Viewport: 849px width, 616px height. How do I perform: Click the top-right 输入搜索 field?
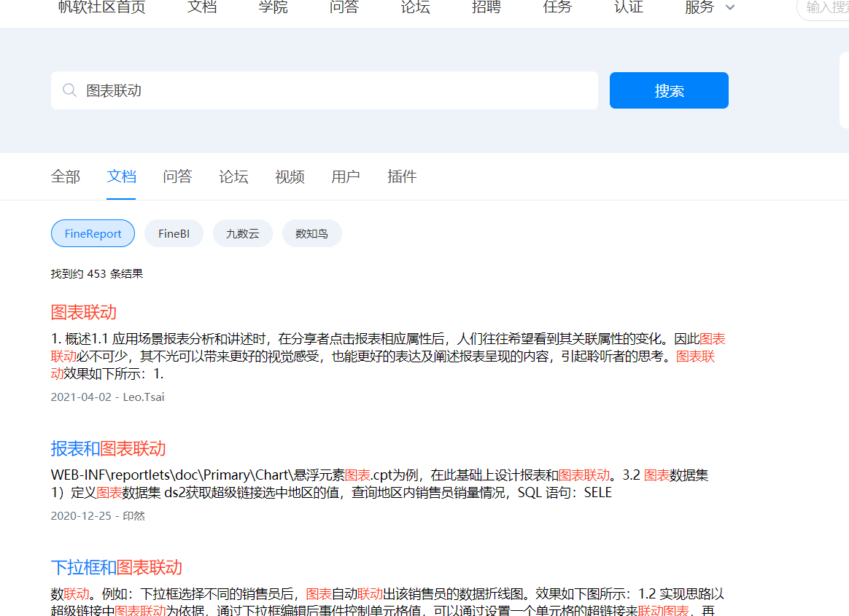(823, 7)
